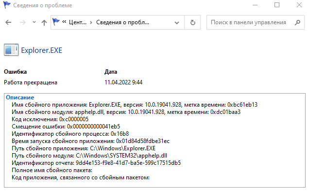
Task: Expand arrow after "Цент..." breadcrumb
Action: coord(91,23)
